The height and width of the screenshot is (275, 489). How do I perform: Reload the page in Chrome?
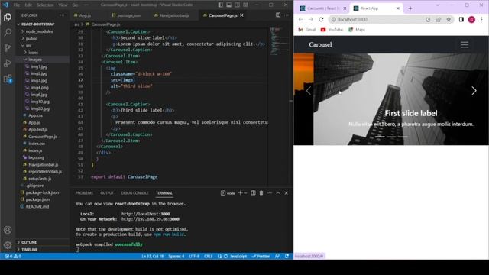point(321,19)
